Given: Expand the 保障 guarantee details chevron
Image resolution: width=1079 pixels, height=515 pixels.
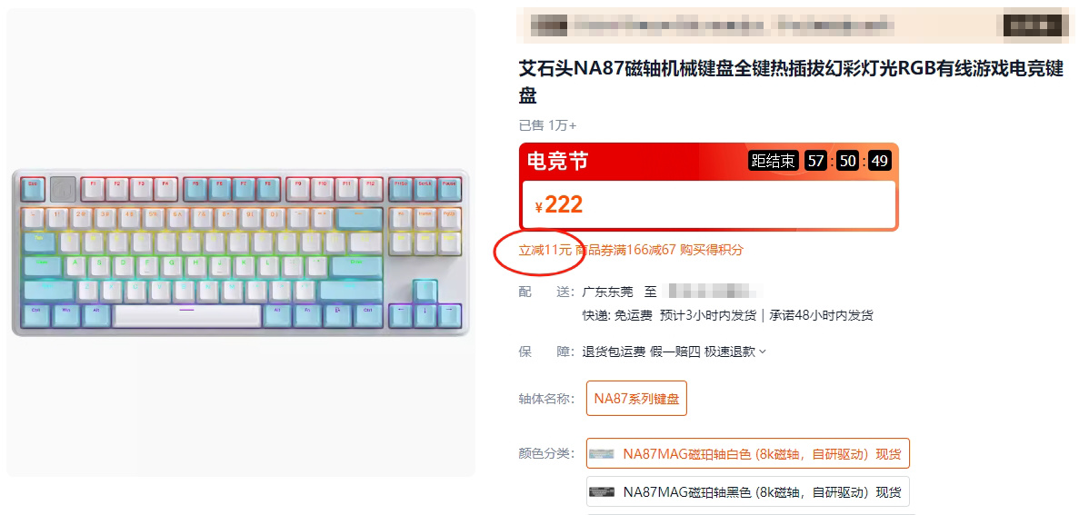Looking at the screenshot, I should point(763,352).
